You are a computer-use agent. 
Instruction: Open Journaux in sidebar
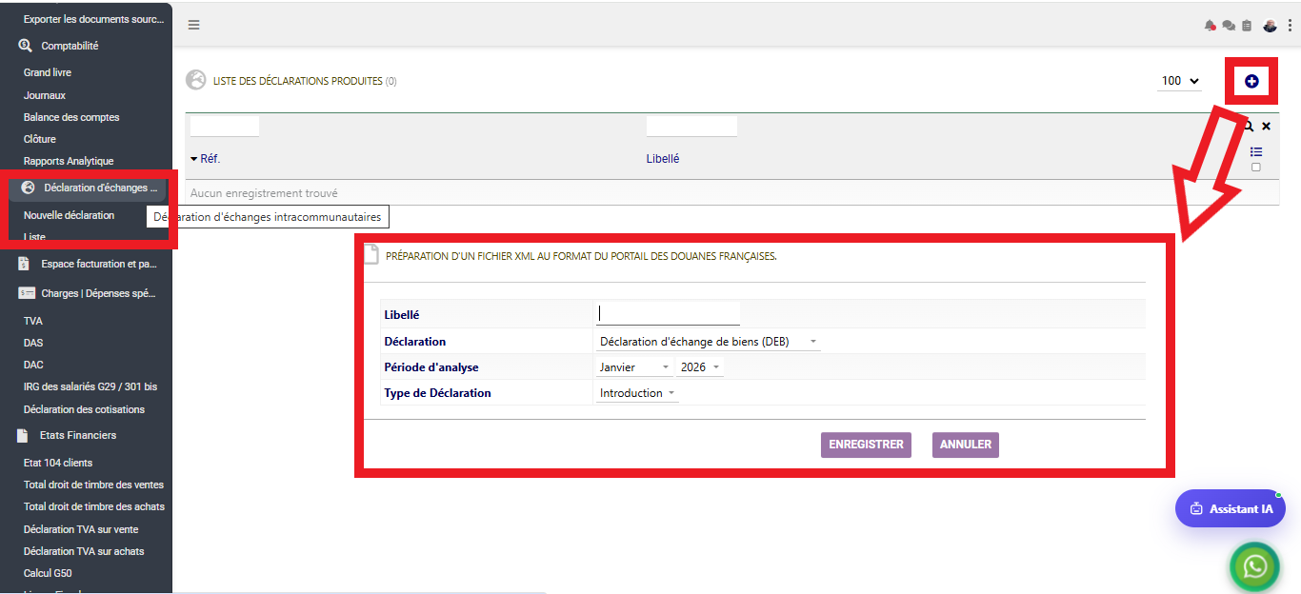(x=45, y=95)
